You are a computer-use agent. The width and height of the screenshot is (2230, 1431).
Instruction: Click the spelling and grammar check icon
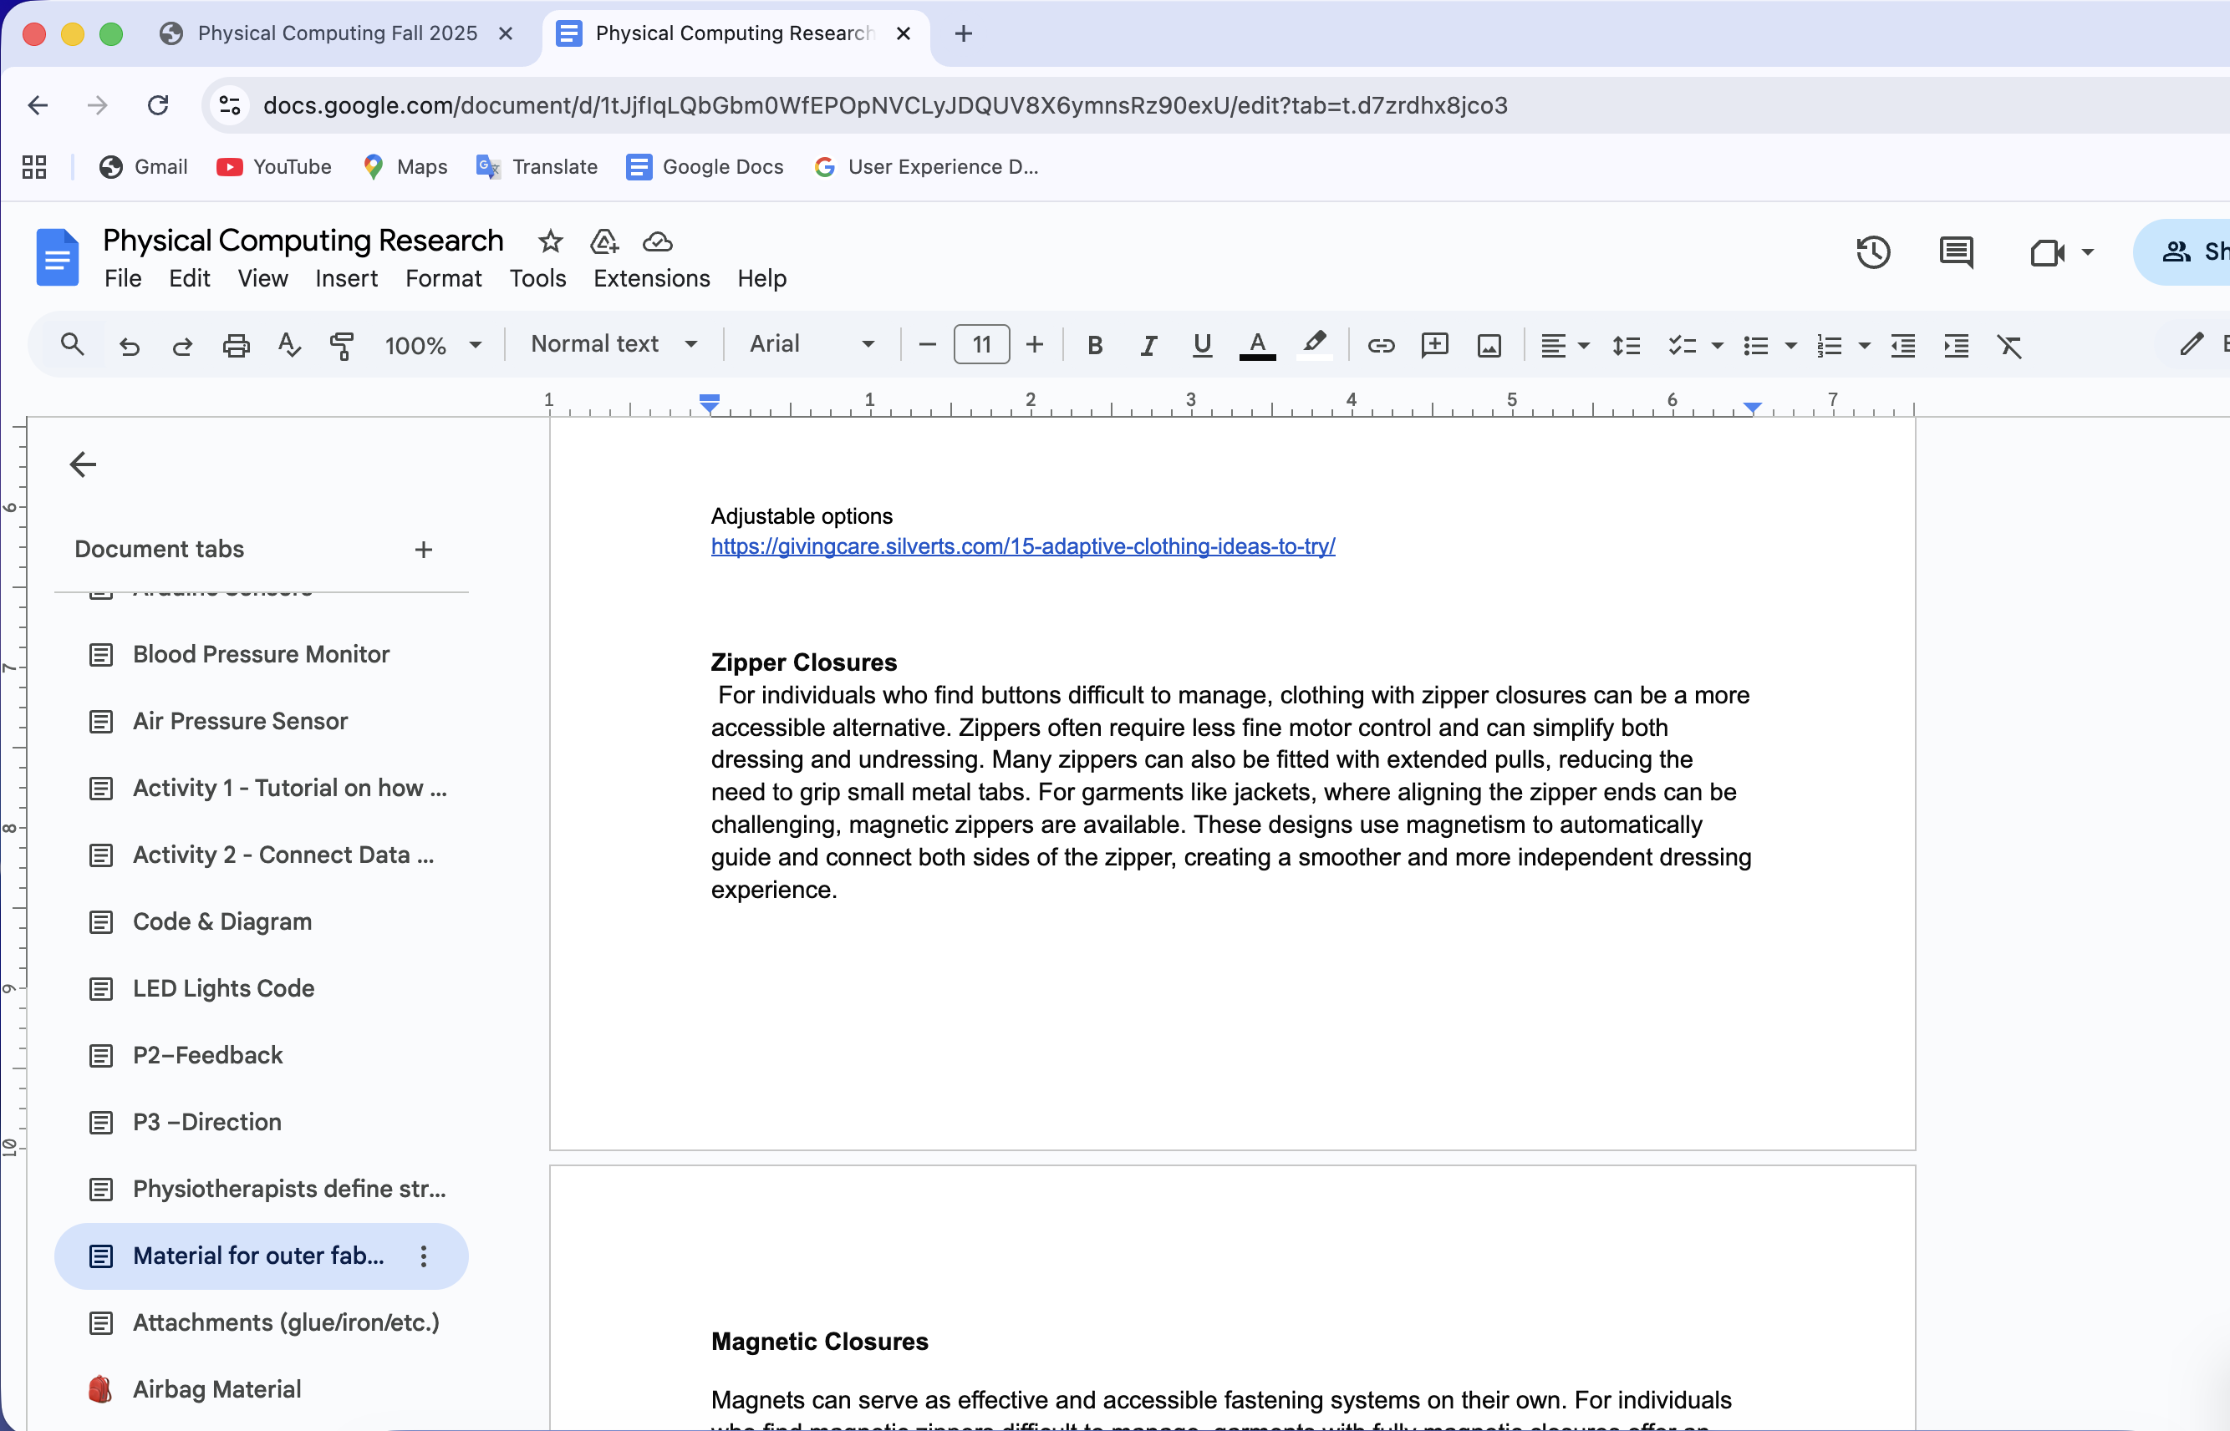[289, 346]
